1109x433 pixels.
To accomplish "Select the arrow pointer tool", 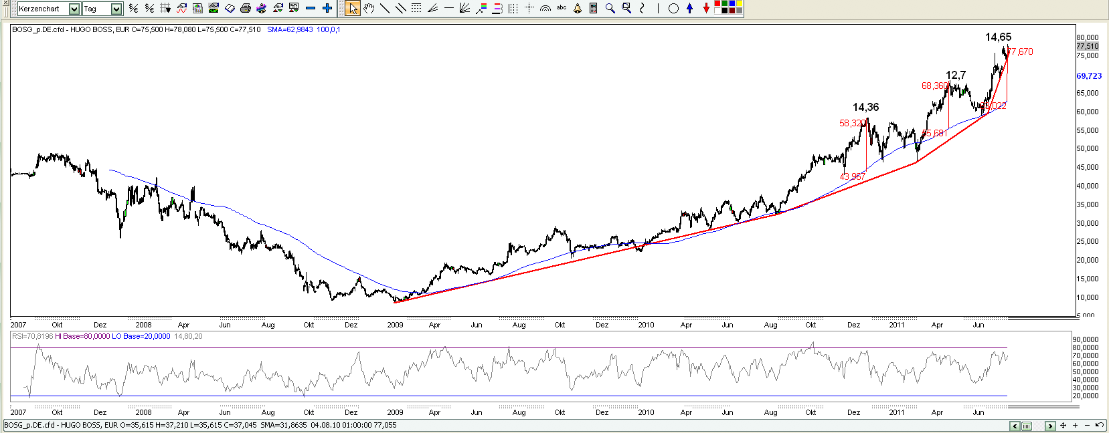I will pyautogui.click(x=353, y=8).
